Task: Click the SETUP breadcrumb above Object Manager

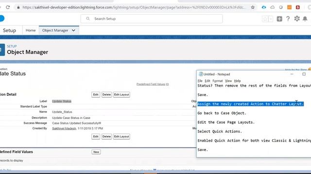Action: click(x=12, y=46)
